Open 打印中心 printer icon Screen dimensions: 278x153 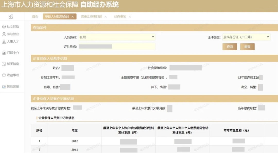click(4, 53)
